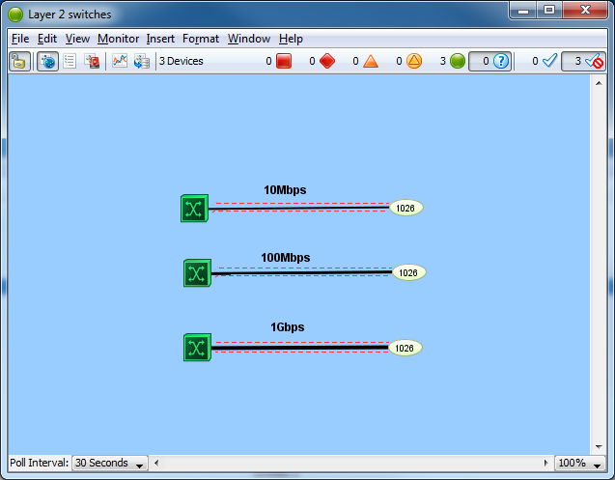Toggle Unknown status question mark filter
The height and width of the screenshot is (480, 615).
coord(490,61)
